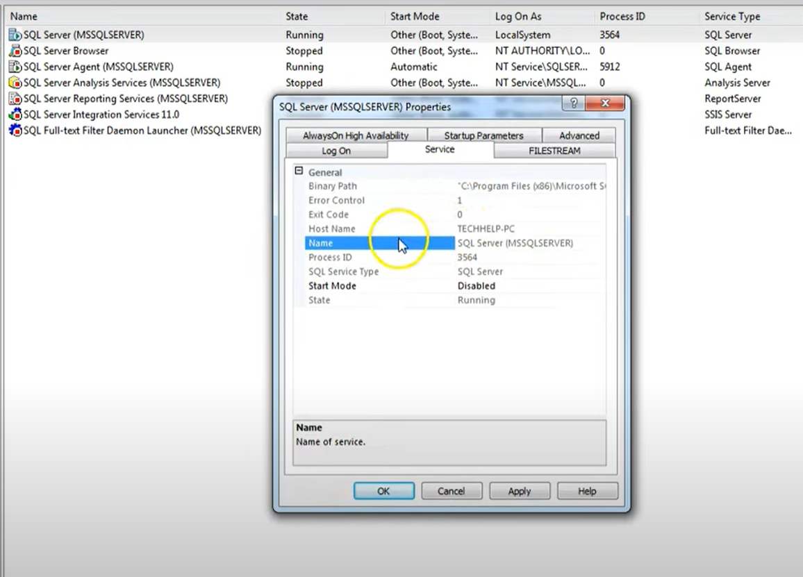803x577 pixels.
Task: Click the Full-text Filter Daemon Launcher icon
Action: [15, 130]
